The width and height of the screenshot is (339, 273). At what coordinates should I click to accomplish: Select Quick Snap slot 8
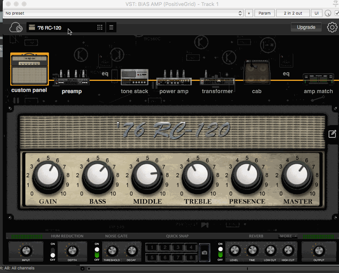pyautogui.click(x=191, y=258)
